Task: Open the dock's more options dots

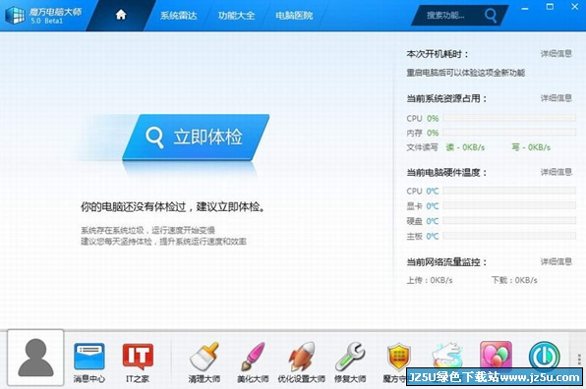Action: click(x=579, y=360)
